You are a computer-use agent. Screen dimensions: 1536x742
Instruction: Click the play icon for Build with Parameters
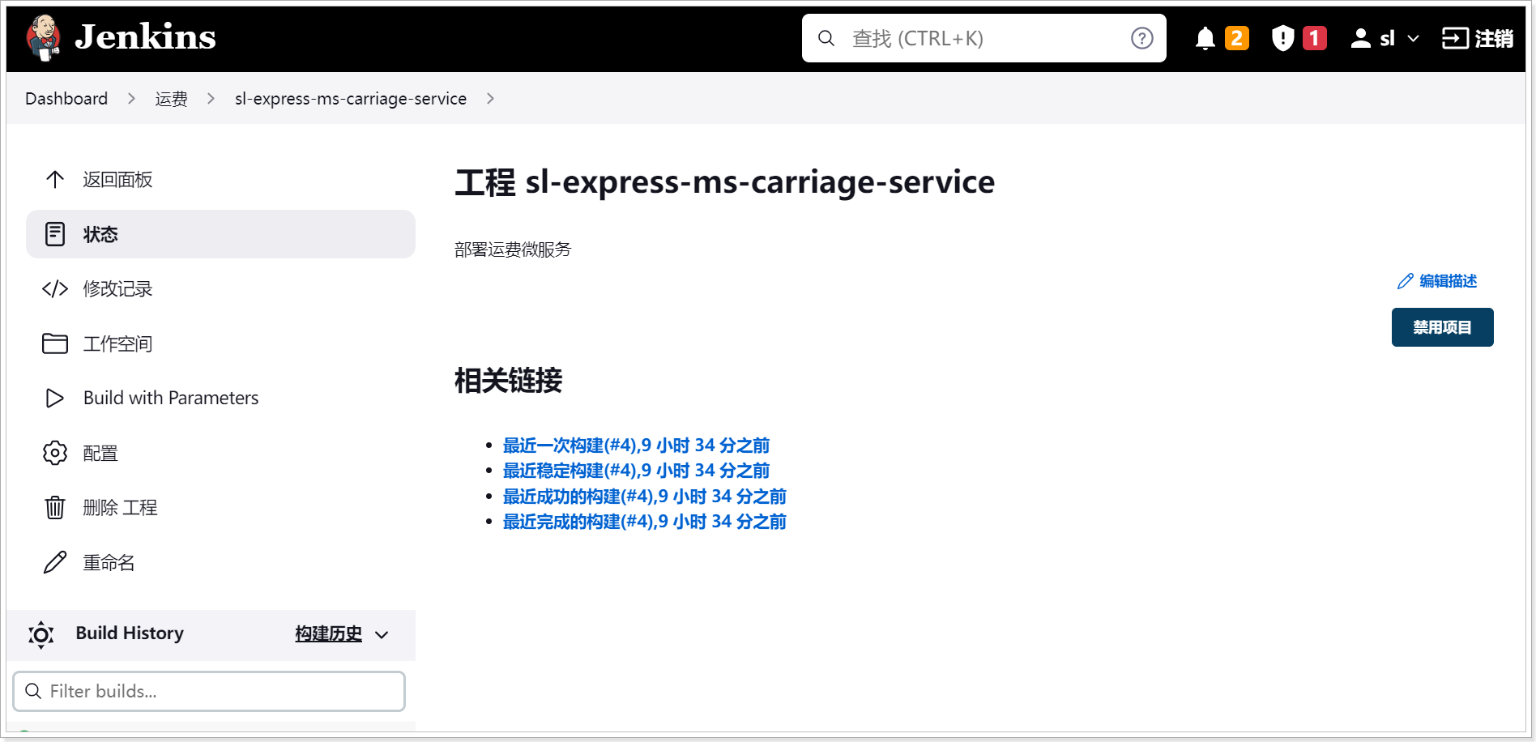55,399
